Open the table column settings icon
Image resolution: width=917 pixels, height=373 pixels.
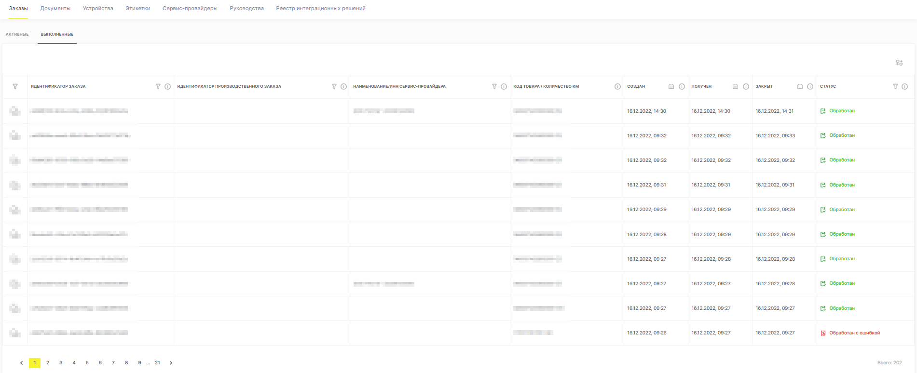(899, 63)
